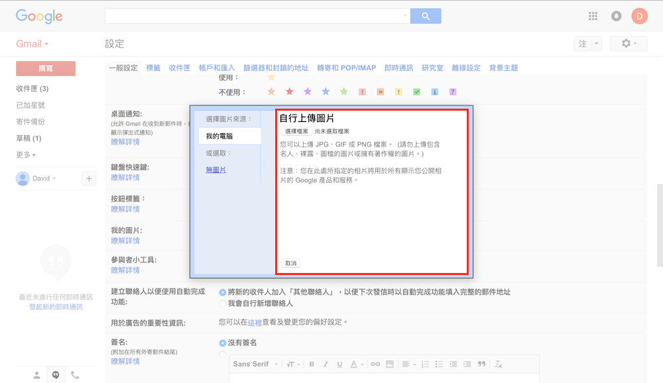Screen dimensions: 663x383
Task: Start a new chat with plus icon
Action: pyautogui.click(x=89, y=178)
